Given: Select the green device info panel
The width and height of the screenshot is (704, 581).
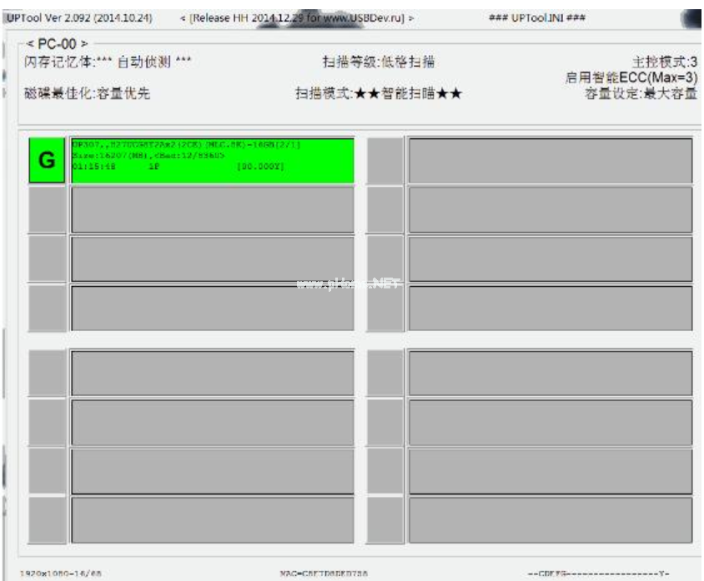Looking at the screenshot, I should (212, 160).
